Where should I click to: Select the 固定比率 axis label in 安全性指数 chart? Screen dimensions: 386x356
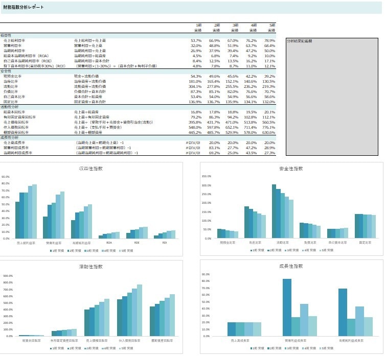click(x=365, y=243)
